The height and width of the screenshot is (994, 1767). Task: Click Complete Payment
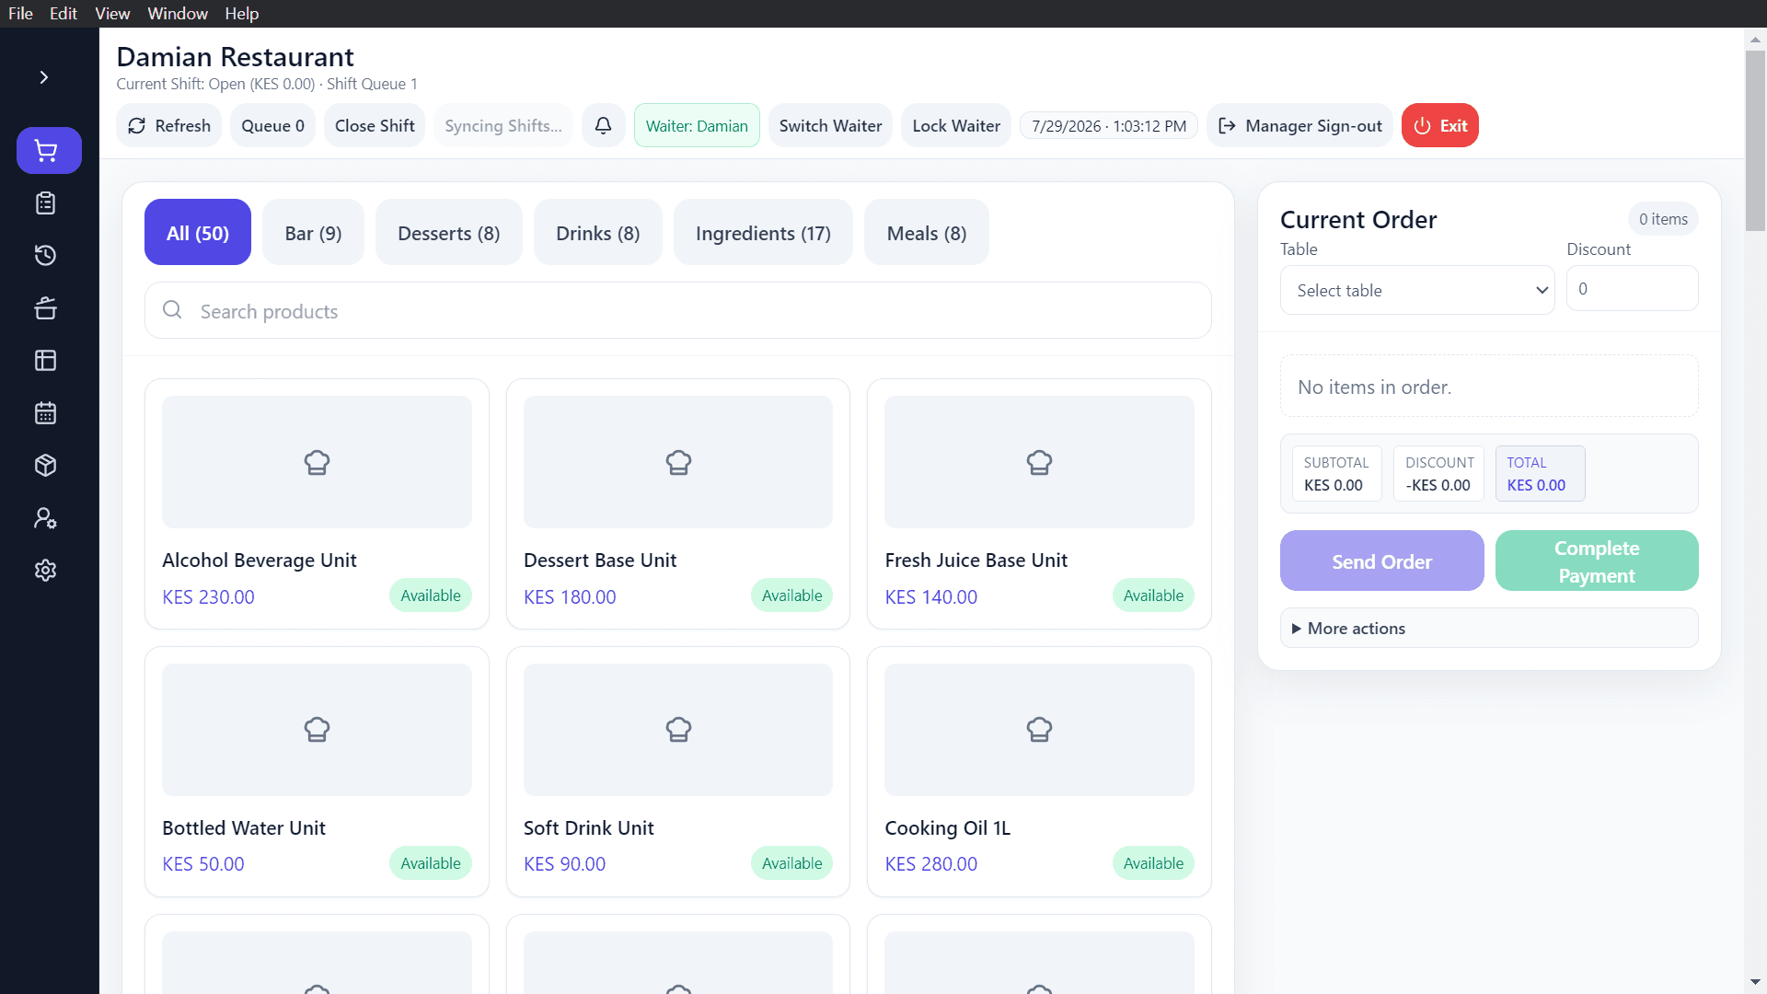(1597, 561)
